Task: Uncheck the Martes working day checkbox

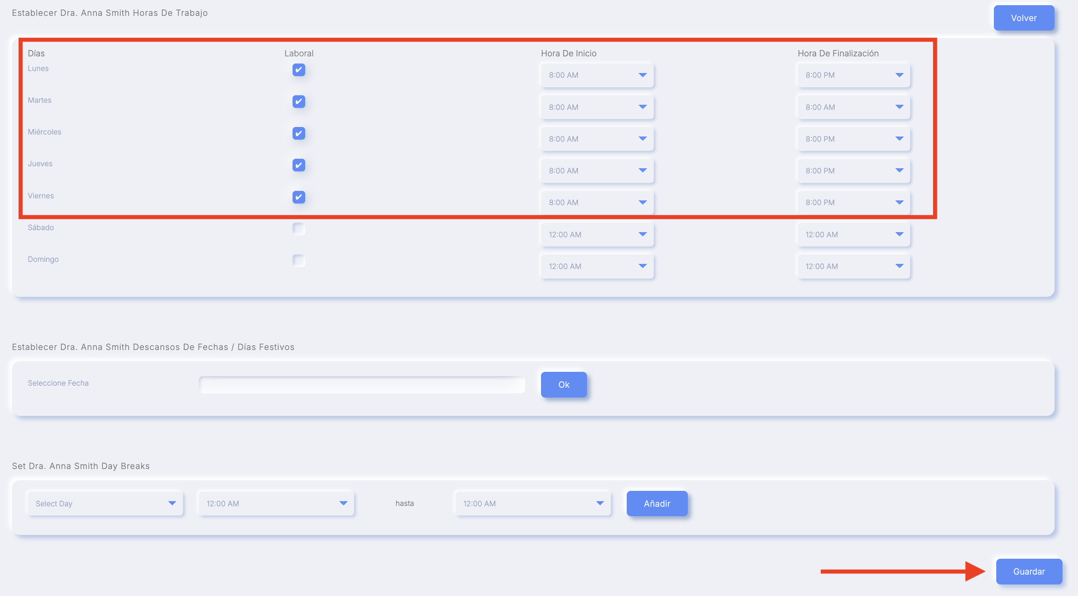Action: coord(299,102)
